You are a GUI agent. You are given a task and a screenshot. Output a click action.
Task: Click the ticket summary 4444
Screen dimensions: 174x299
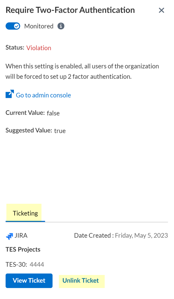[x=37, y=264]
